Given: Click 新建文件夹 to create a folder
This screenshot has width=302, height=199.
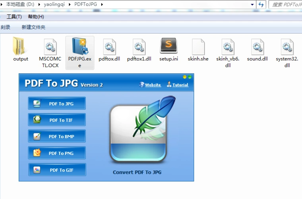Looking at the screenshot, I should [33, 27].
